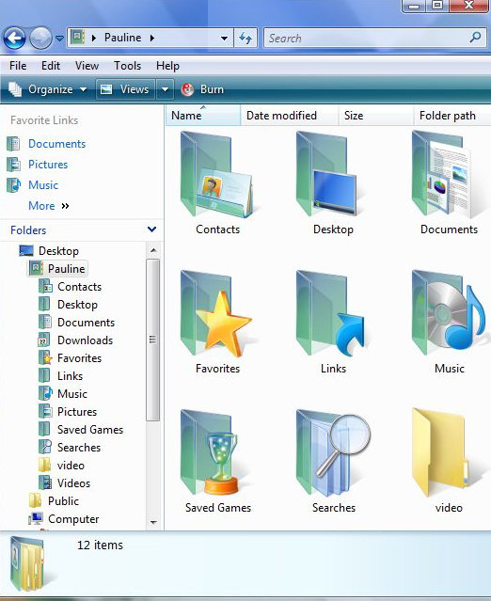This screenshot has width=491, height=601.
Task: Open the Edit menu
Action: tap(51, 66)
